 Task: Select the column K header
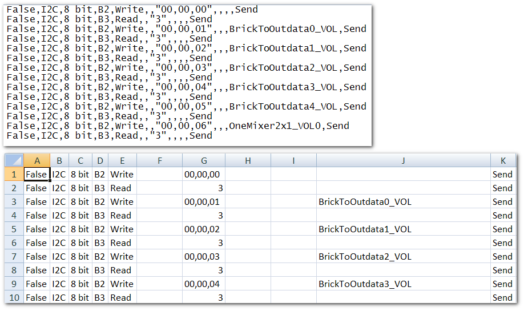(502, 161)
